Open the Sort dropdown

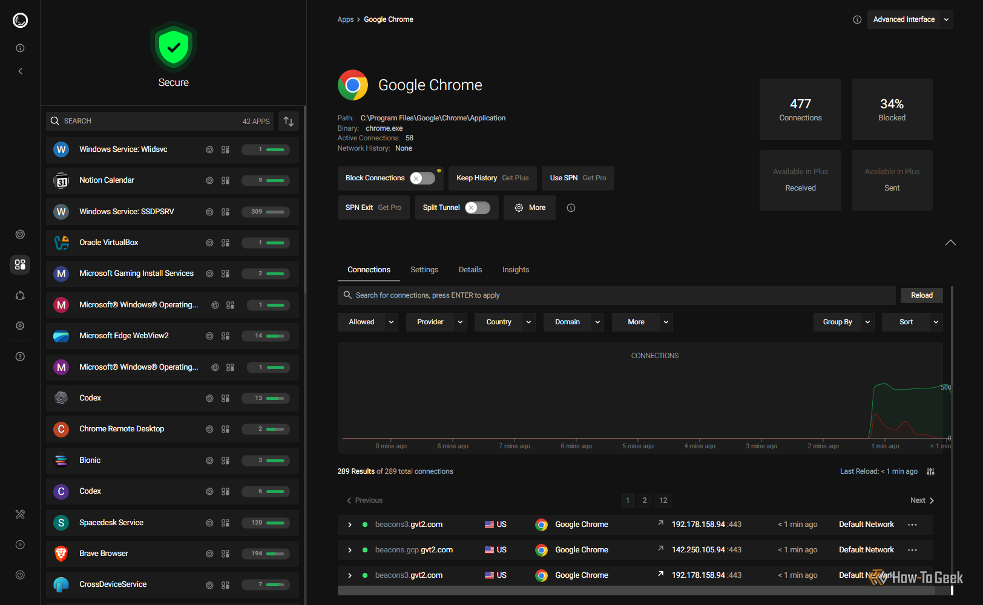[912, 322]
